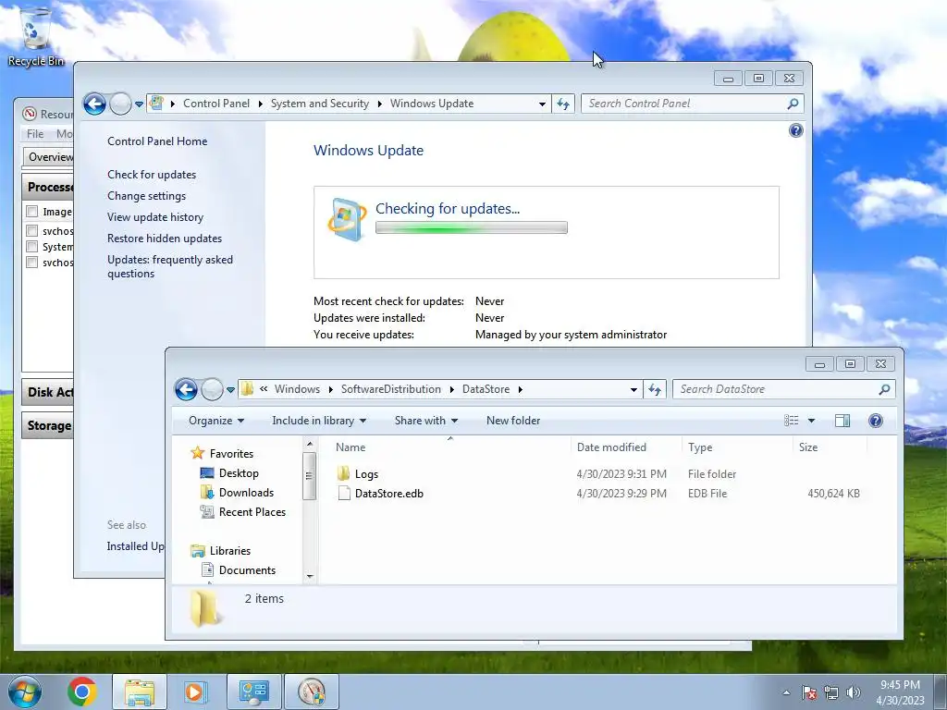Viewport: 947px width, 710px height.
Task: Launch Chrome from the taskbar
Action: point(82,692)
